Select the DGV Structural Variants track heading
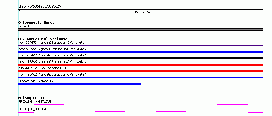 coord(43,39)
